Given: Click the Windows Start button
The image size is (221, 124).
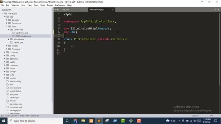Looking at the screenshot, I should tap(3, 121).
